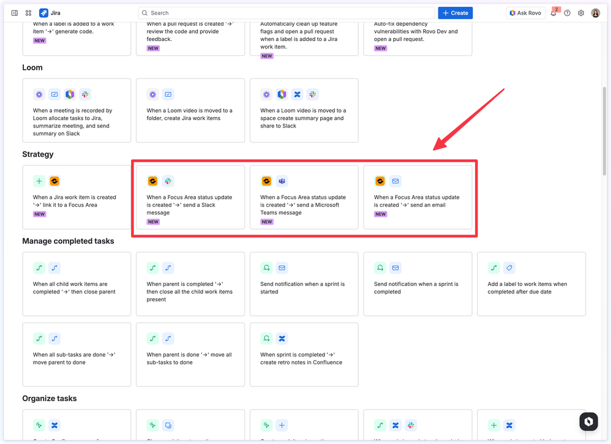Open 'Loom video is moved to a folder' card
This screenshot has height=444, width=611.
click(x=190, y=111)
